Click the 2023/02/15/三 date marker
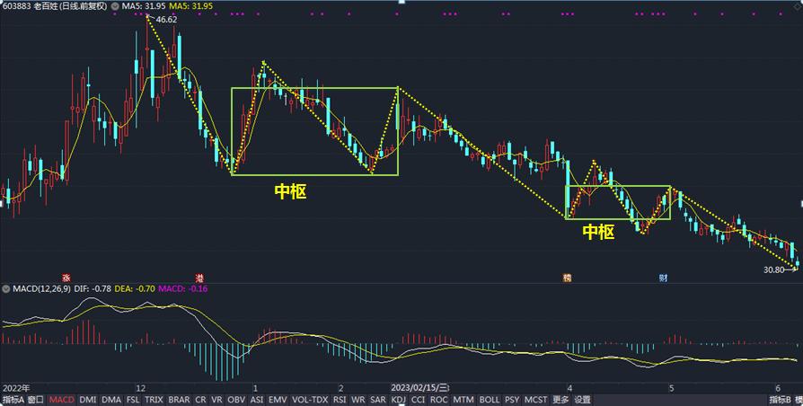 420,387
